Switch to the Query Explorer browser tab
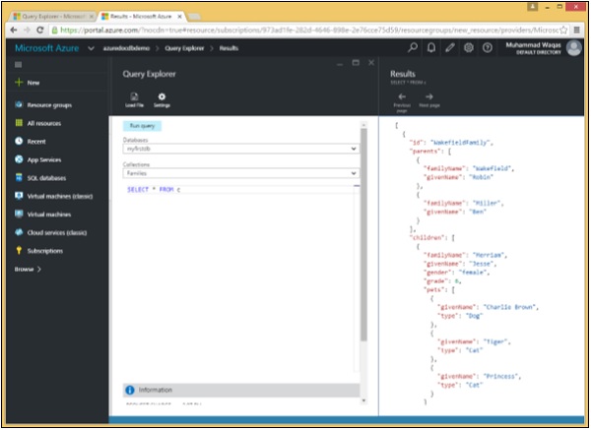591x430 pixels. click(49, 17)
